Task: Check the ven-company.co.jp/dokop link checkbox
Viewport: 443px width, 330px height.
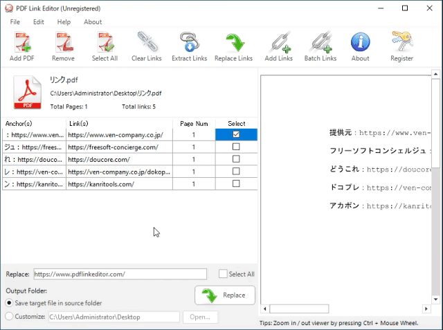Action: tap(236, 172)
